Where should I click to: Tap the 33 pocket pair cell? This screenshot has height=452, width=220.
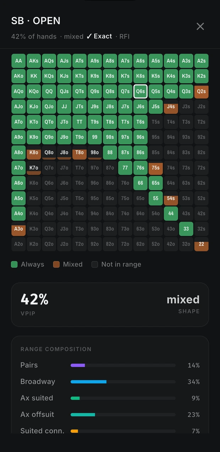[x=186, y=229]
